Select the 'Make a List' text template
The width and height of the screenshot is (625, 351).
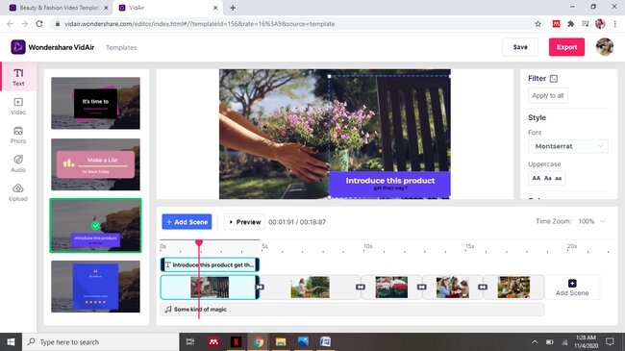point(95,164)
